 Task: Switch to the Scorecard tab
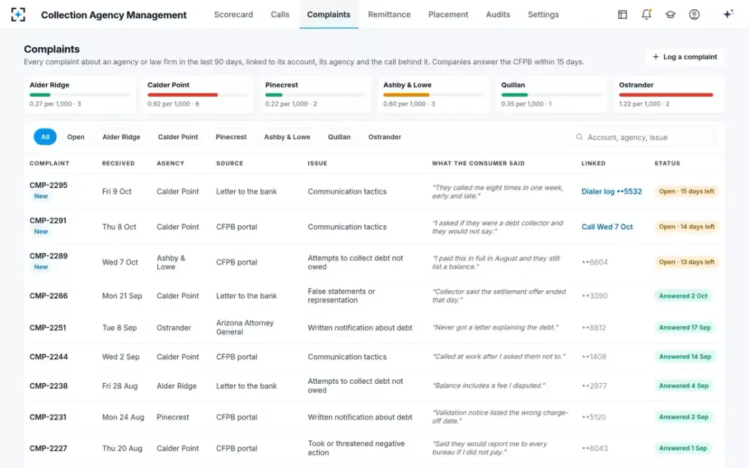tap(233, 14)
